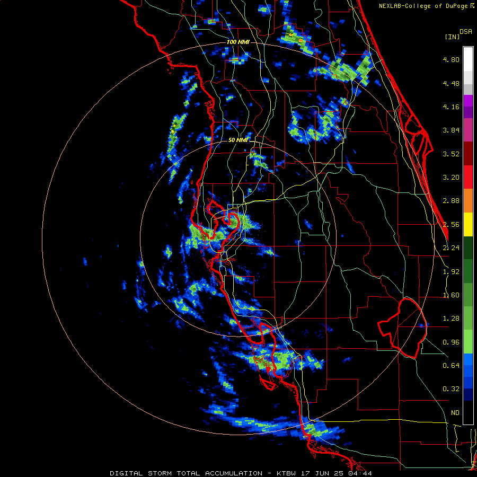Click the ND legend label

tap(455, 413)
